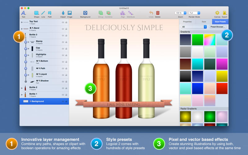
Task: Open the Background tool
Action: click(85, 14)
